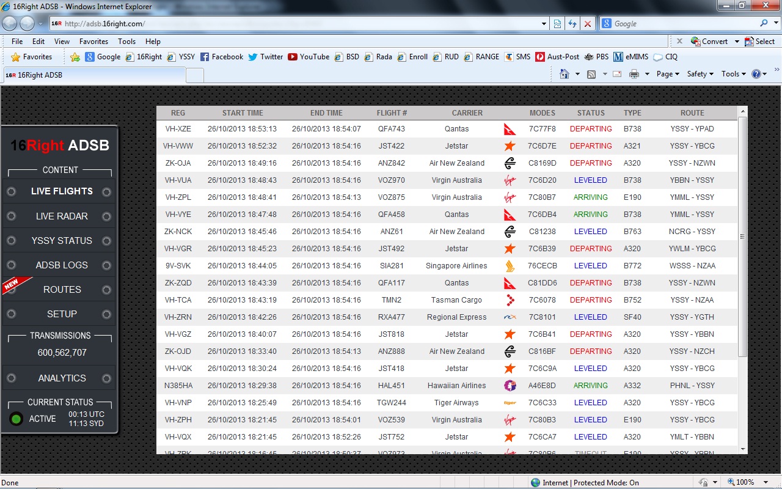The height and width of the screenshot is (489, 782).
Task: Click the STATUS column header
Action: (591, 113)
